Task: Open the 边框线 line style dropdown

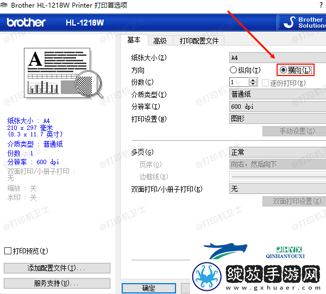Action: click(x=278, y=177)
